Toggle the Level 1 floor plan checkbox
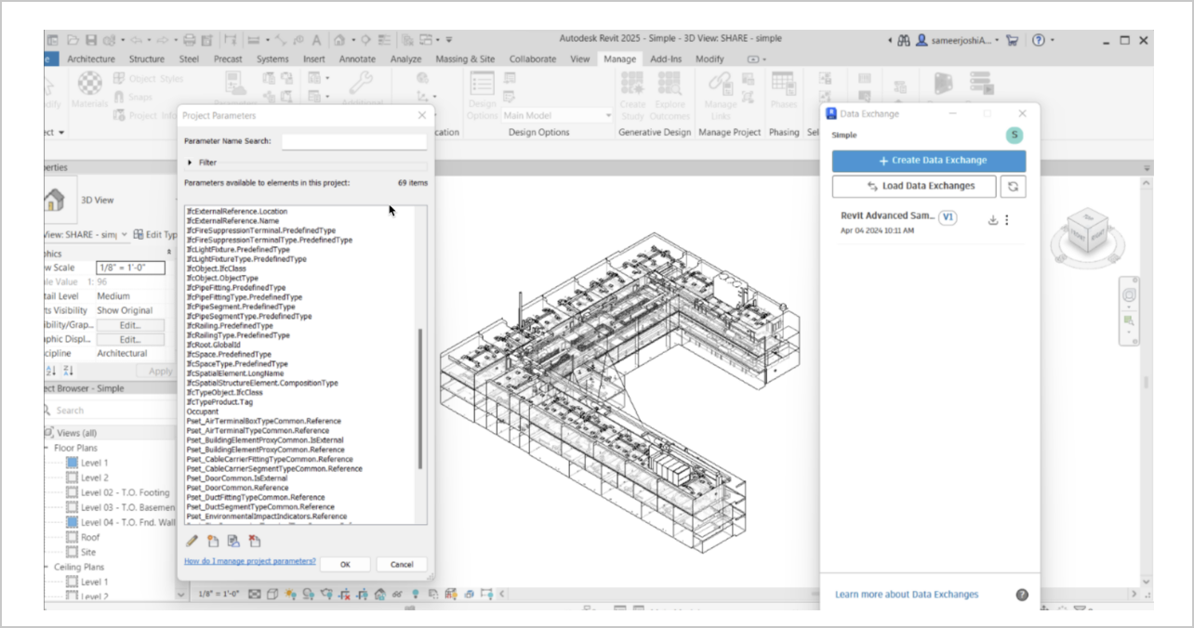 [x=72, y=463]
